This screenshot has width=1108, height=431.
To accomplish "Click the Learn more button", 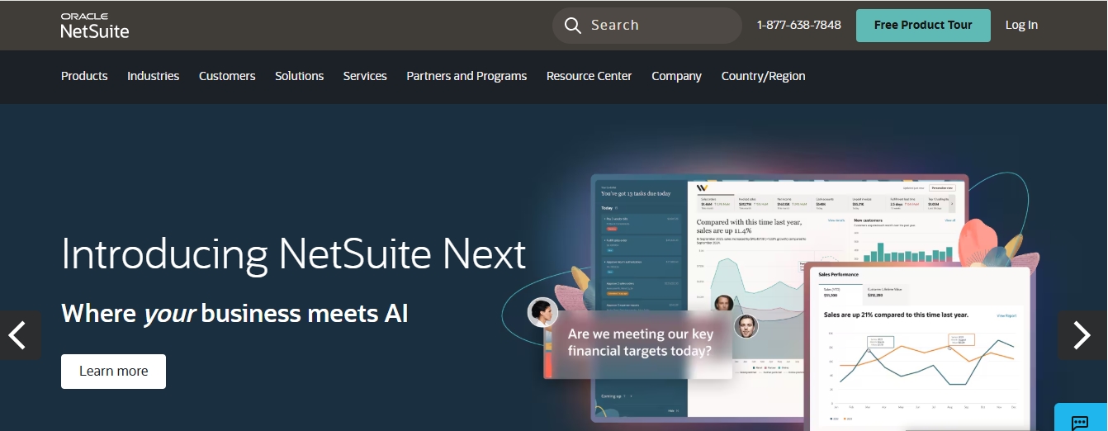I will pos(113,372).
